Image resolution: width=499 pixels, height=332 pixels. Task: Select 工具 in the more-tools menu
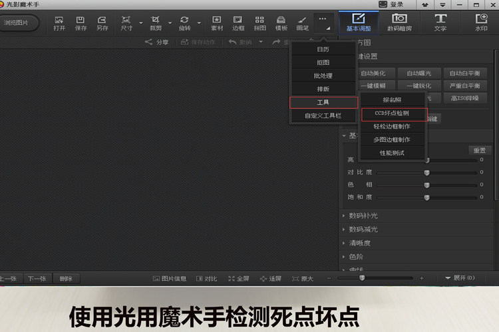click(323, 103)
